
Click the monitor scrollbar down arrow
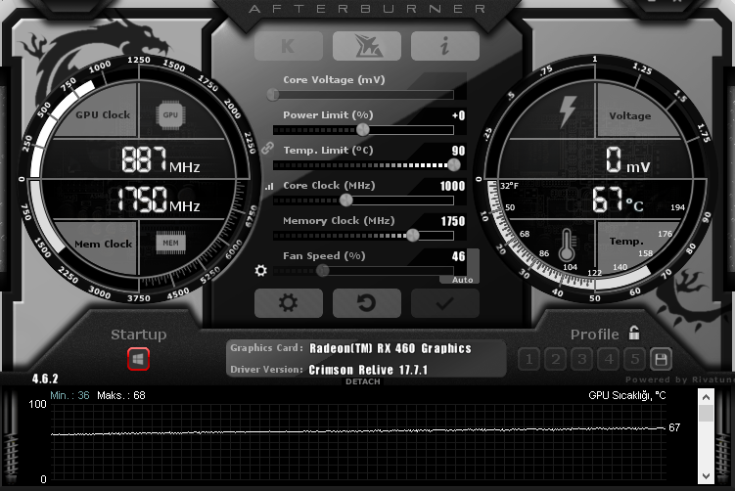tap(706, 476)
